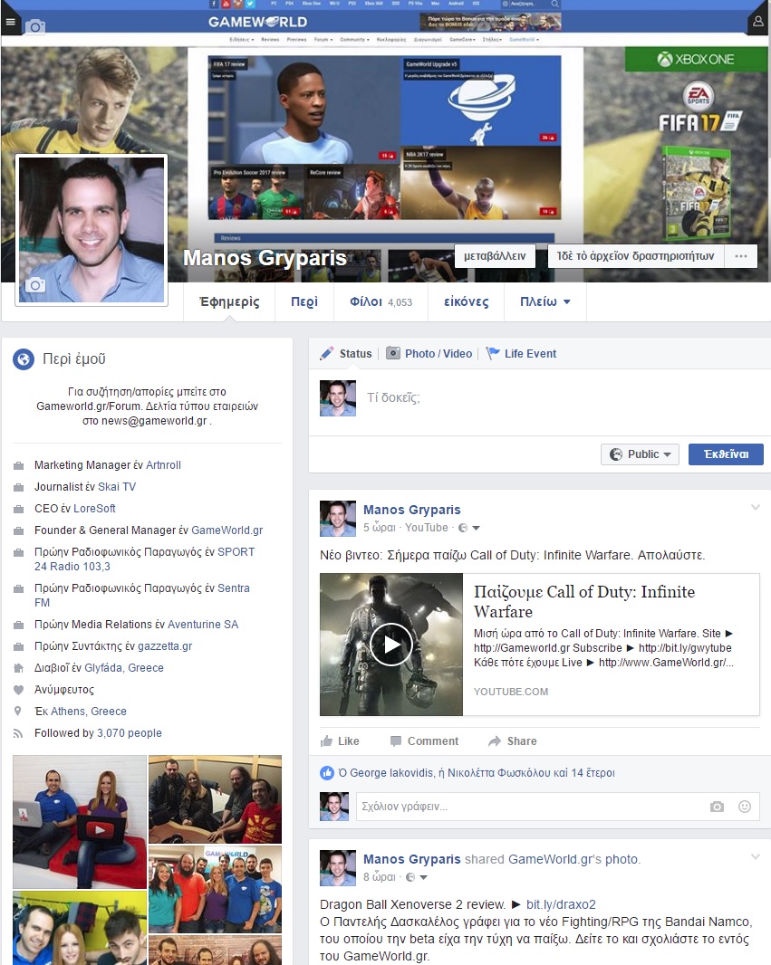Viewport: 771px width, 965px height.
Task: Click the μεταβάλλειν button
Action: (x=495, y=256)
